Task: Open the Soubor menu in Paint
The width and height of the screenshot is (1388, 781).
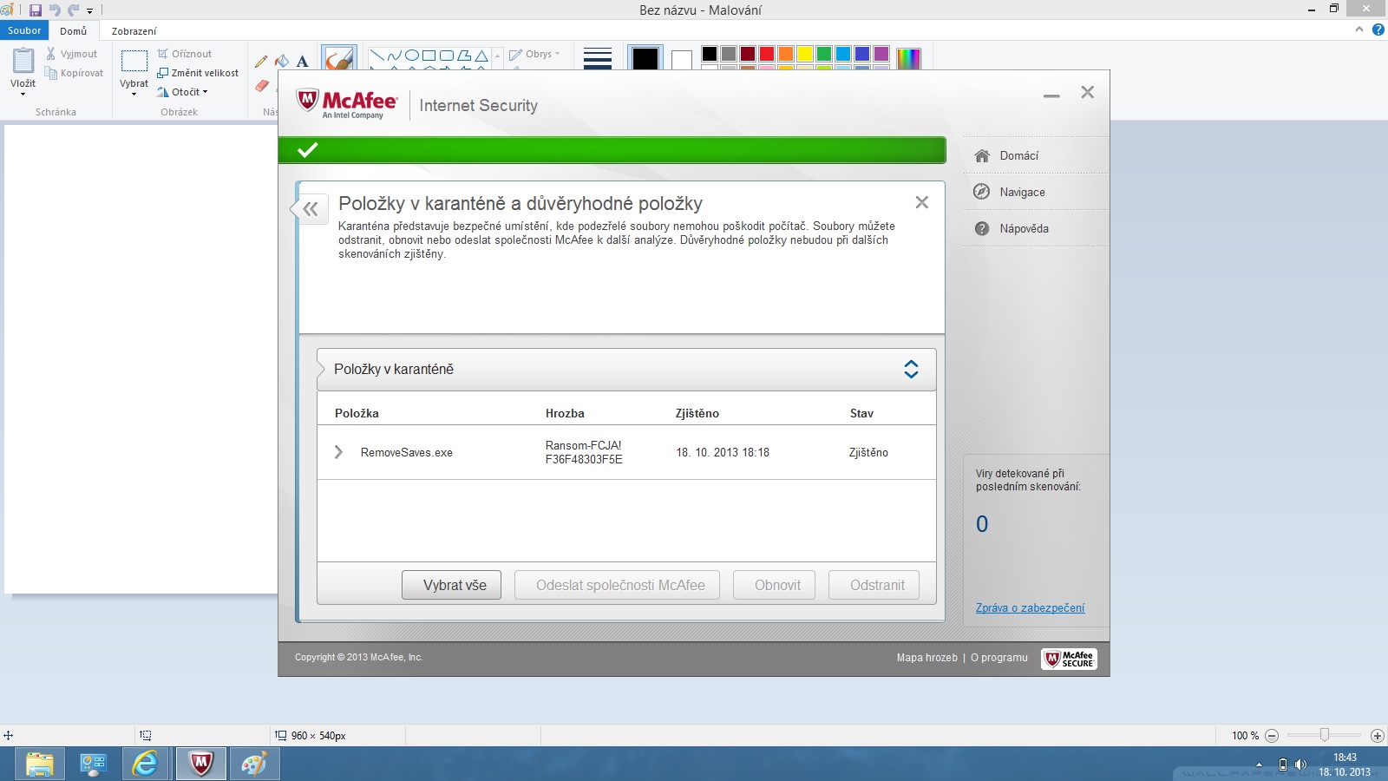Action: pyautogui.click(x=24, y=30)
